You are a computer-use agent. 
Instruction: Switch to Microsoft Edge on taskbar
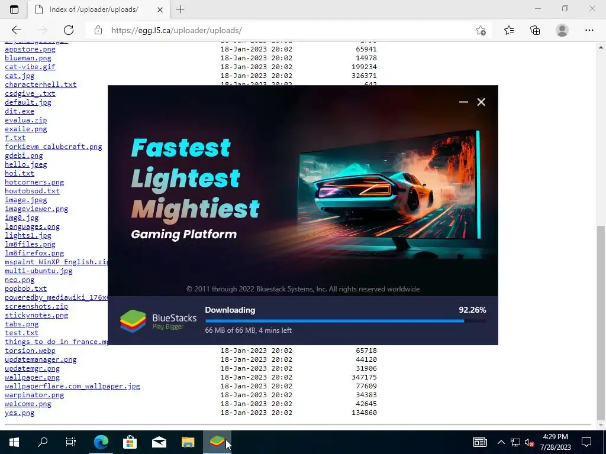click(101, 442)
